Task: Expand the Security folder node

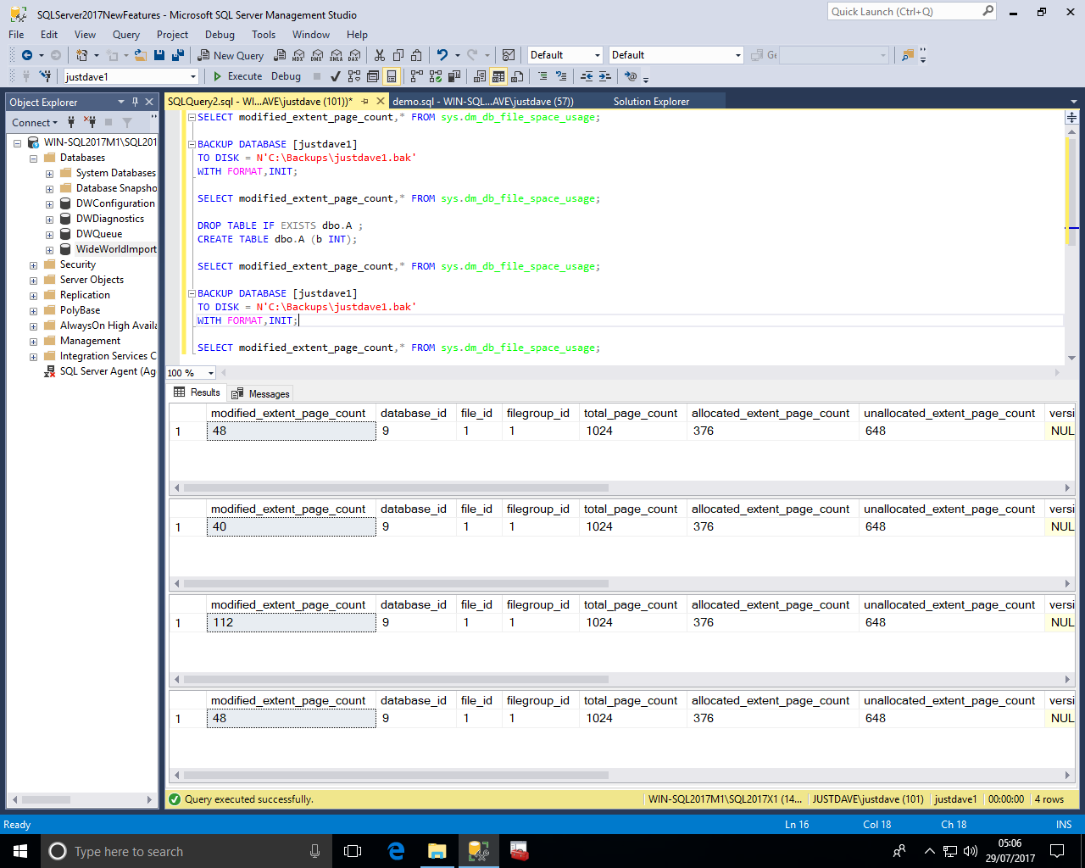Action: click(x=33, y=265)
